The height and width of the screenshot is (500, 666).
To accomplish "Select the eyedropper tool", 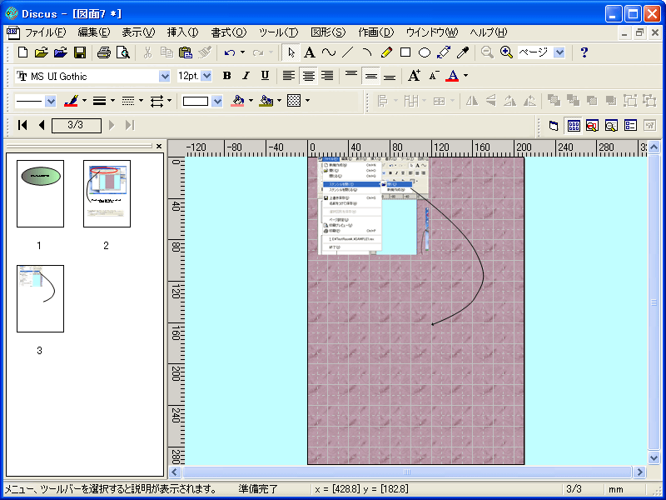I will pyautogui.click(x=463, y=52).
